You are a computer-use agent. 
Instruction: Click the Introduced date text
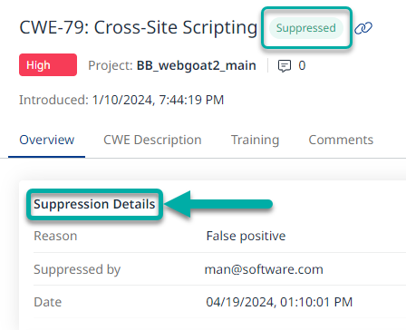tap(121, 100)
